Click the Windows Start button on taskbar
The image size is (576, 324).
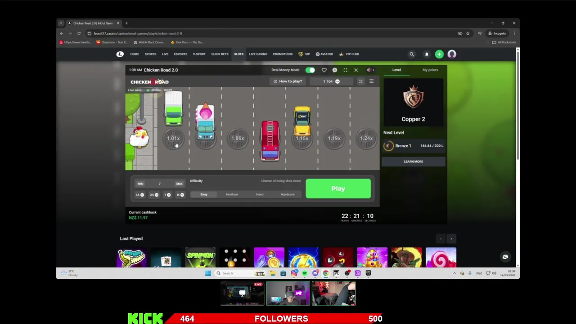(208, 273)
